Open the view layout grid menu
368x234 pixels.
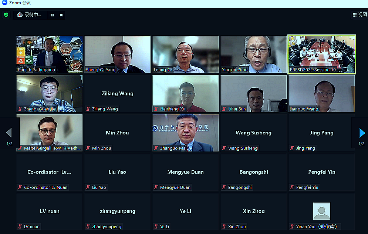(x=359, y=14)
